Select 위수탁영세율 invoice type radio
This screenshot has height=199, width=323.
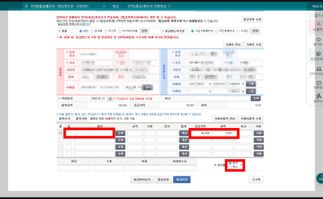pos(120,31)
